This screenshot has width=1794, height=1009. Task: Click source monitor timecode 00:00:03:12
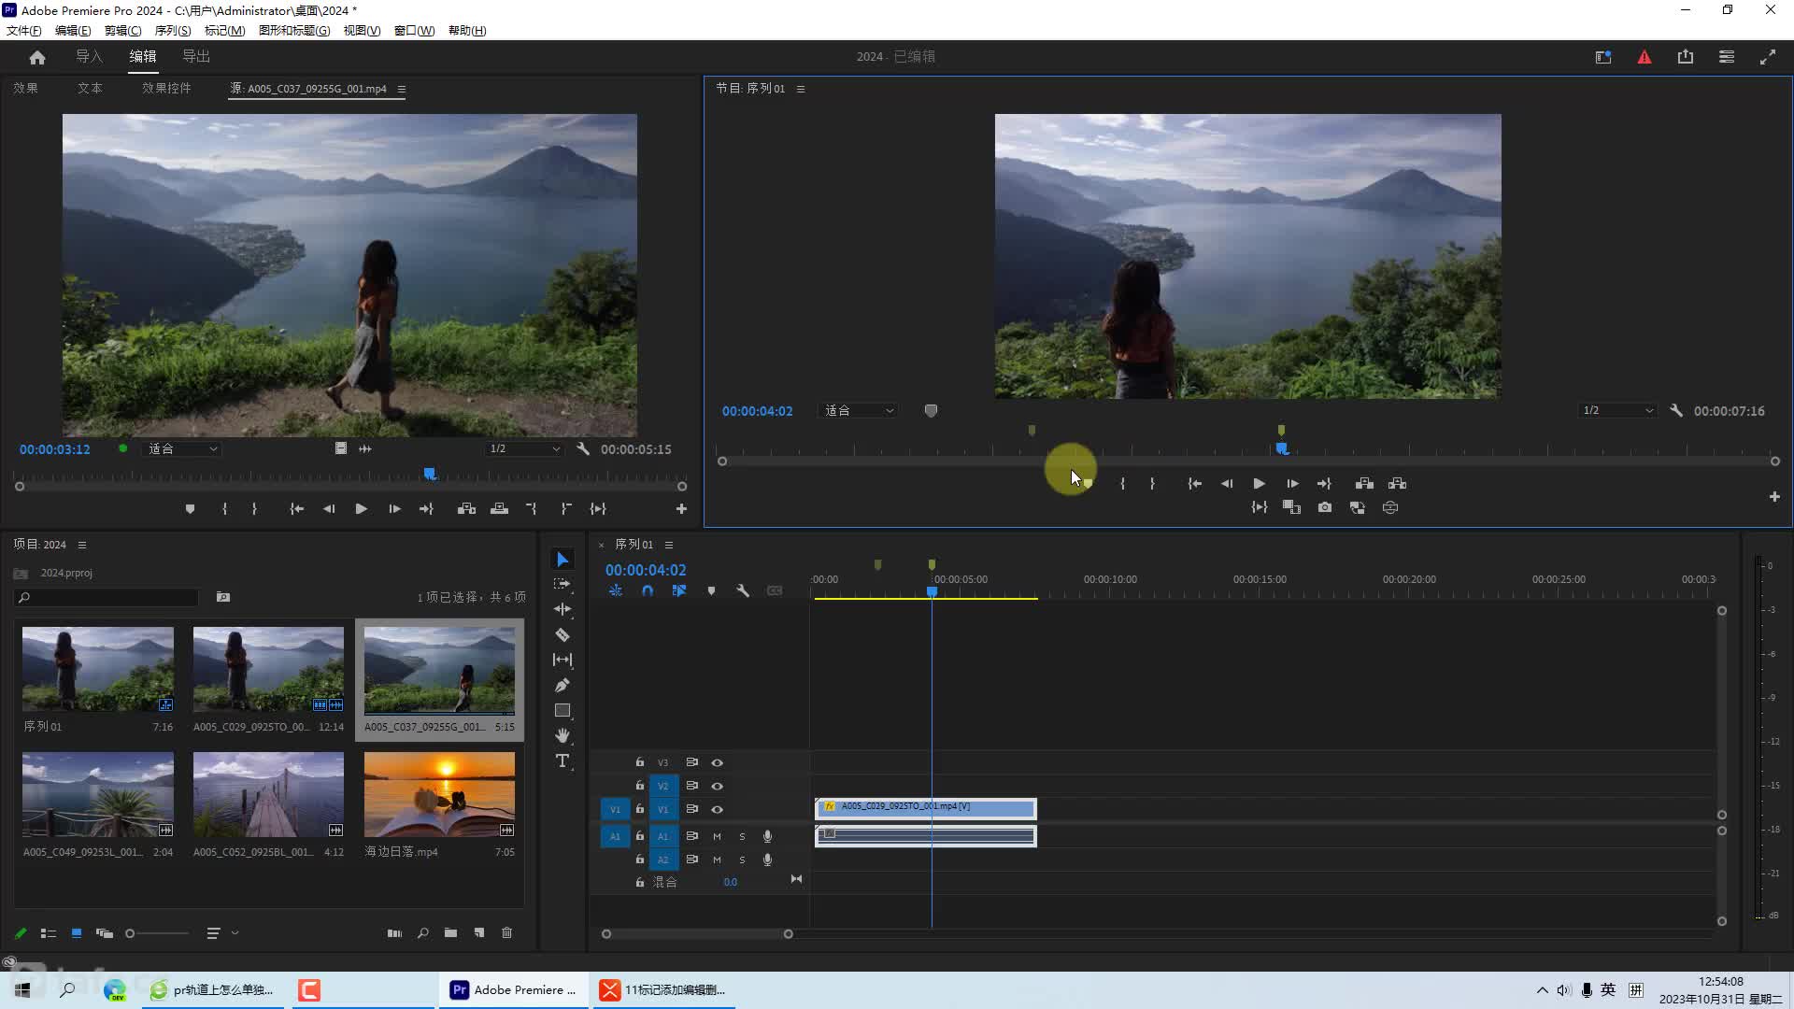coord(55,449)
